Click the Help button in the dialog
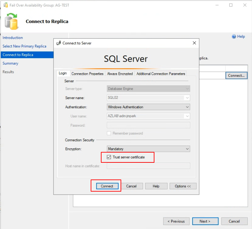252x229 pixels. tap(156, 186)
